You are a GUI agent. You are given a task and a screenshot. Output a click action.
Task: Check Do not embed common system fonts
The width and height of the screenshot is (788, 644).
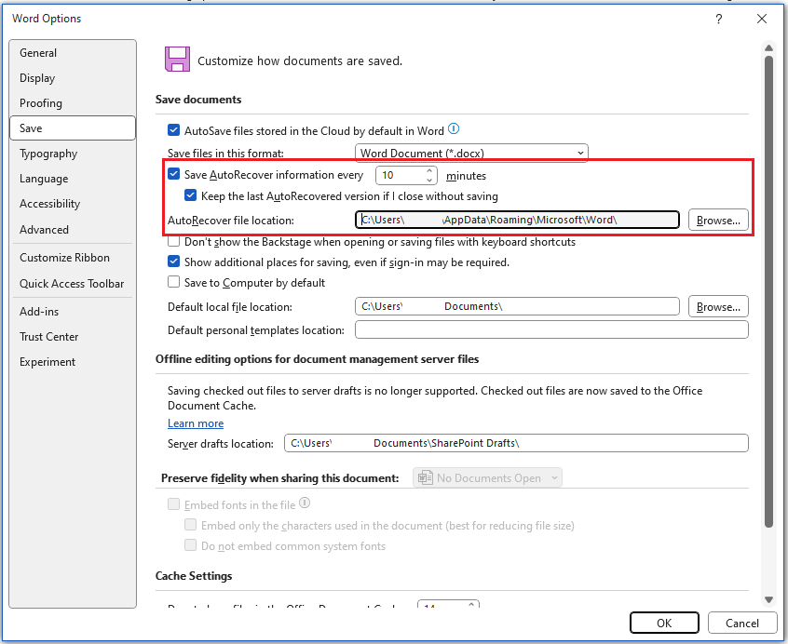coord(190,545)
